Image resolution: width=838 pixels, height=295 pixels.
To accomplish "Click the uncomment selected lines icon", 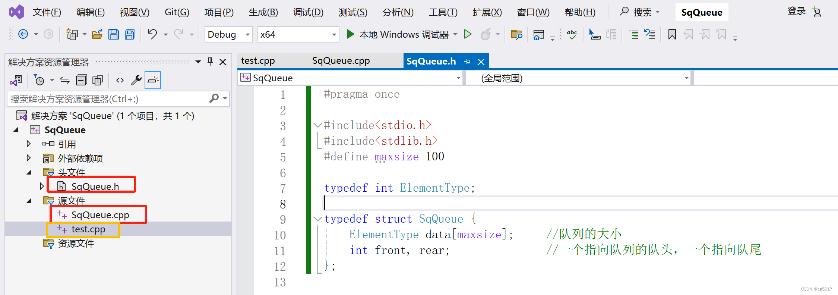I will [x=650, y=34].
